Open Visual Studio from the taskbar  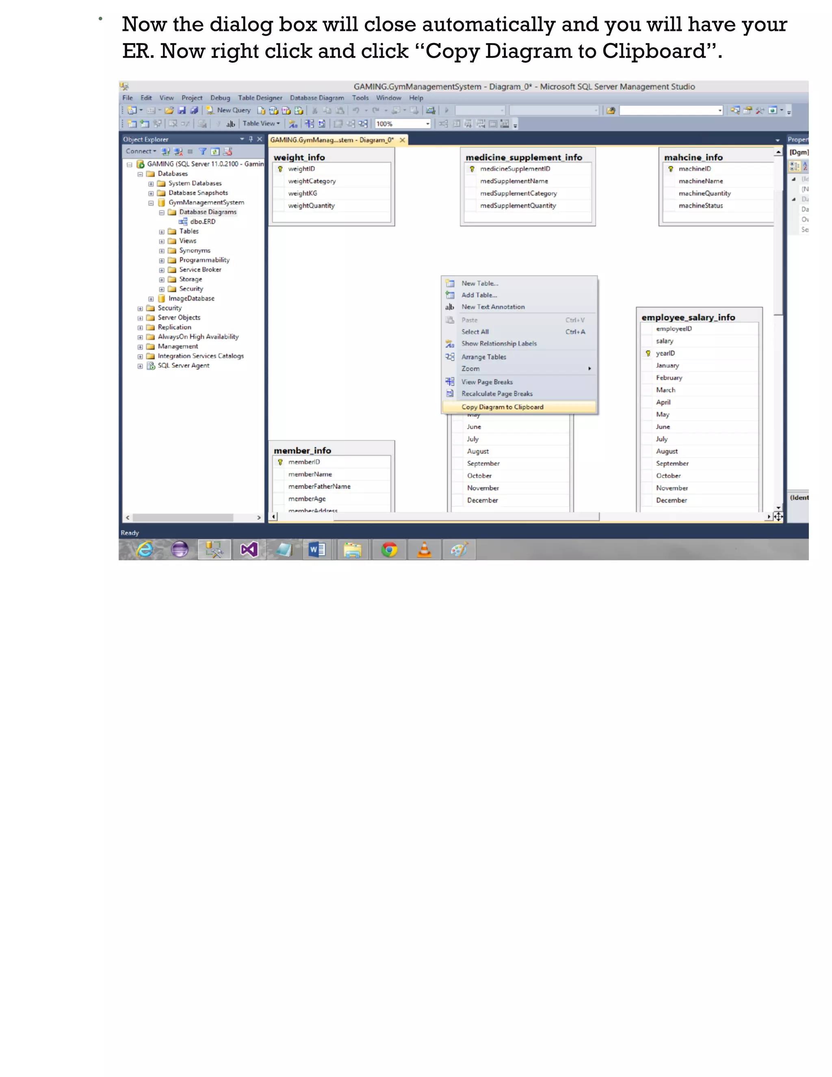[x=249, y=549]
